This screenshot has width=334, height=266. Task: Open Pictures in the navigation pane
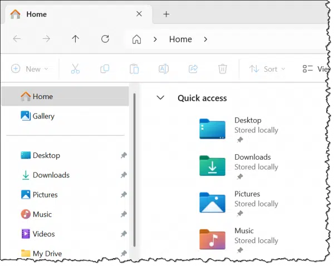pyautogui.click(x=65, y=195)
